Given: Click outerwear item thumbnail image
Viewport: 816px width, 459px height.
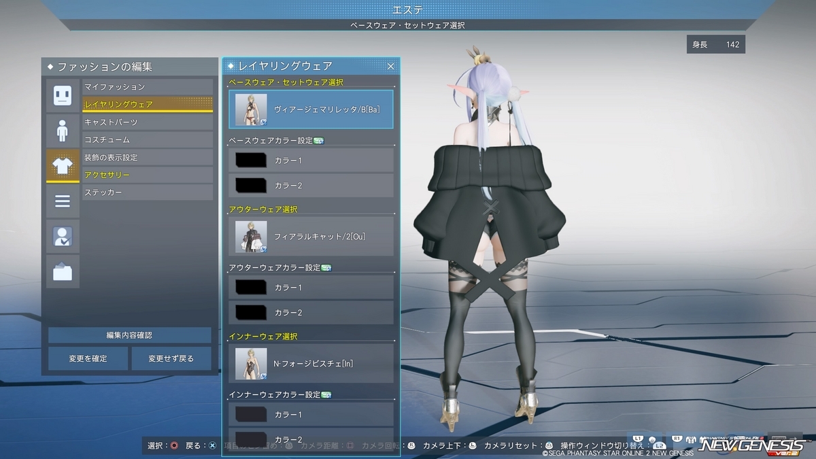Looking at the screenshot, I should 251,237.
